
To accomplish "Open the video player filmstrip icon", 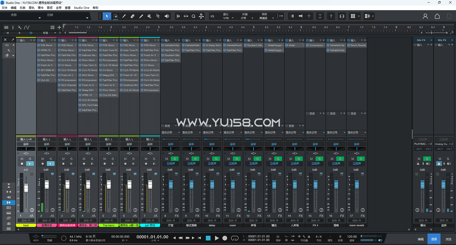I will (x=342, y=16).
